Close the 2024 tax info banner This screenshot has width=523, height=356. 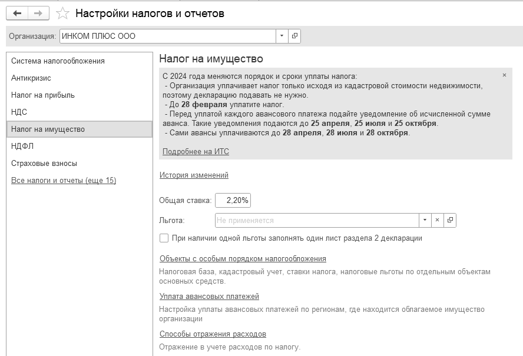[x=504, y=75]
